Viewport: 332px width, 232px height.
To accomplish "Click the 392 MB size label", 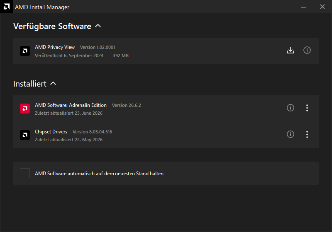I will pyautogui.click(x=121, y=56).
